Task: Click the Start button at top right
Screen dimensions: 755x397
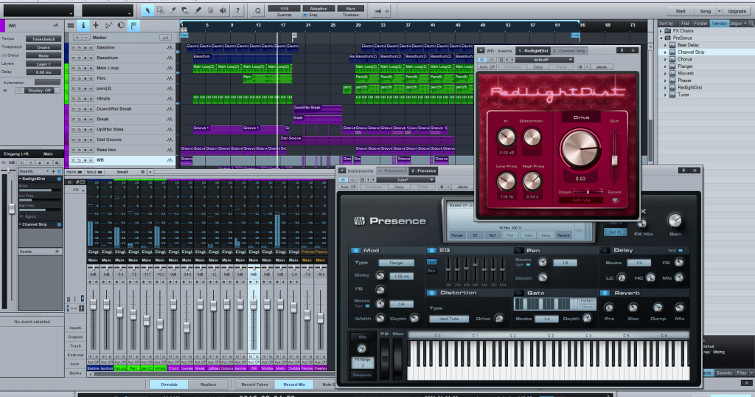Action: pos(681,11)
